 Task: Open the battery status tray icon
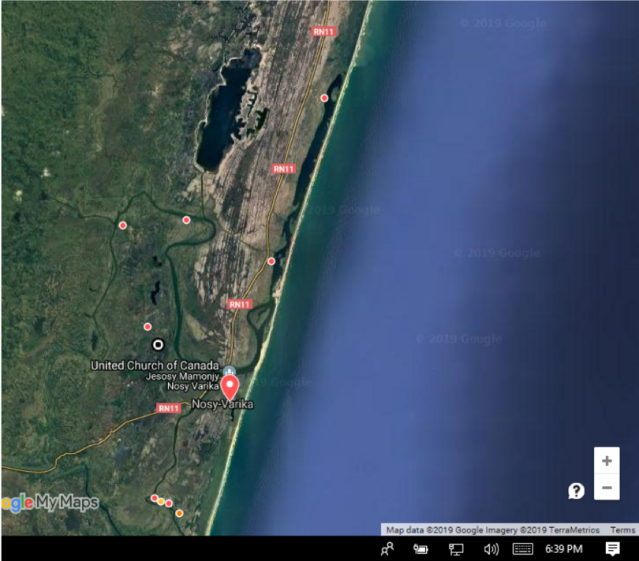click(420, 549)
